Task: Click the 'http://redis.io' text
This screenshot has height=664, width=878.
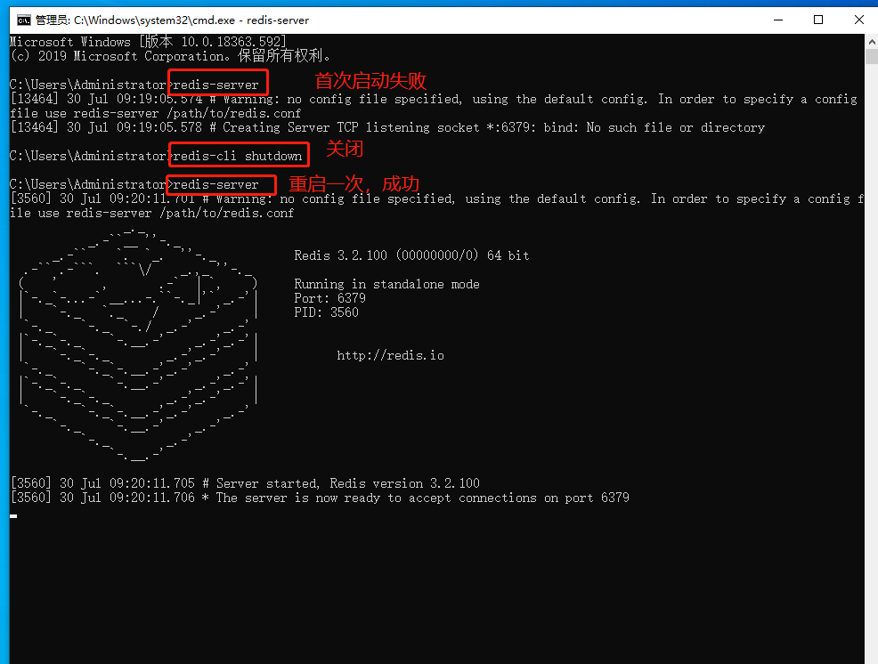Action: tap(390, 355)
